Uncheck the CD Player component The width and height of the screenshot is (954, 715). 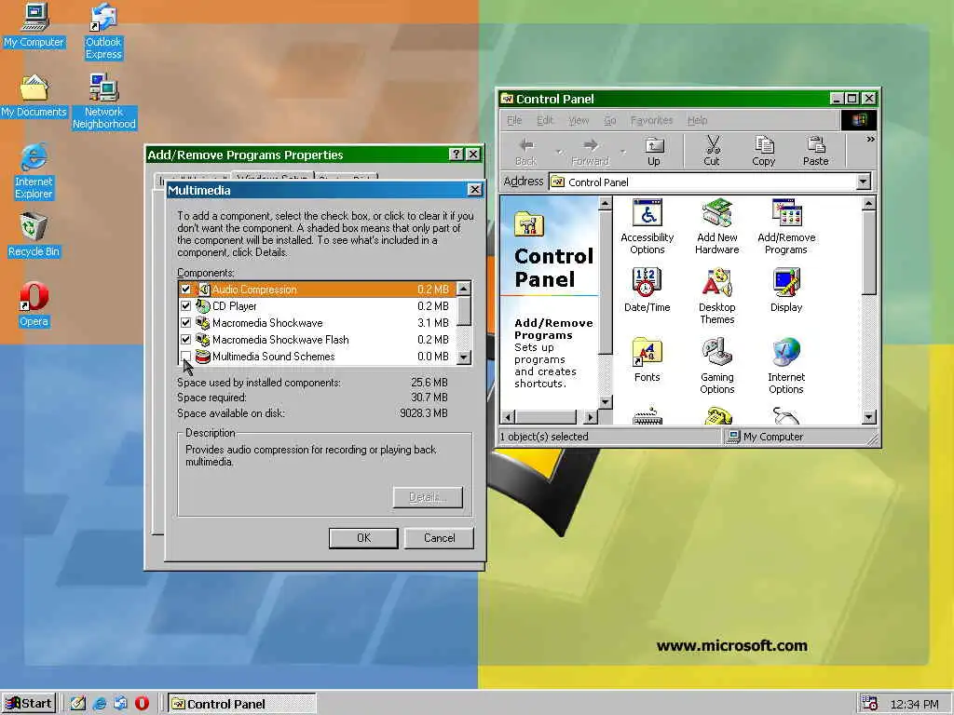click(185, 305)
